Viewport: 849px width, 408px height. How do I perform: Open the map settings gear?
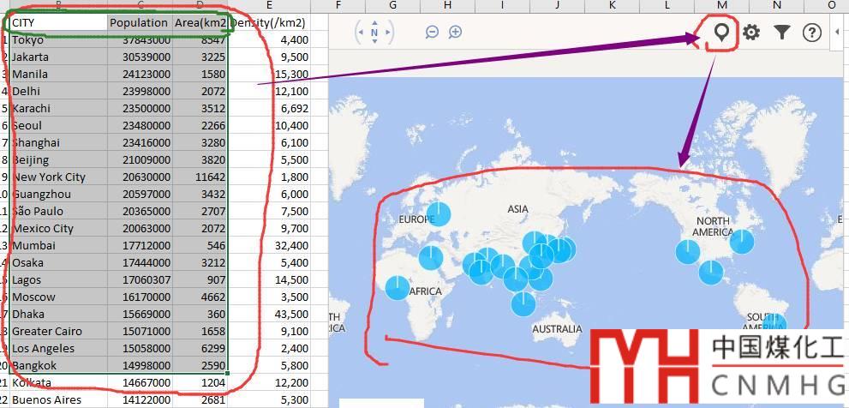(x=751, y=33)
